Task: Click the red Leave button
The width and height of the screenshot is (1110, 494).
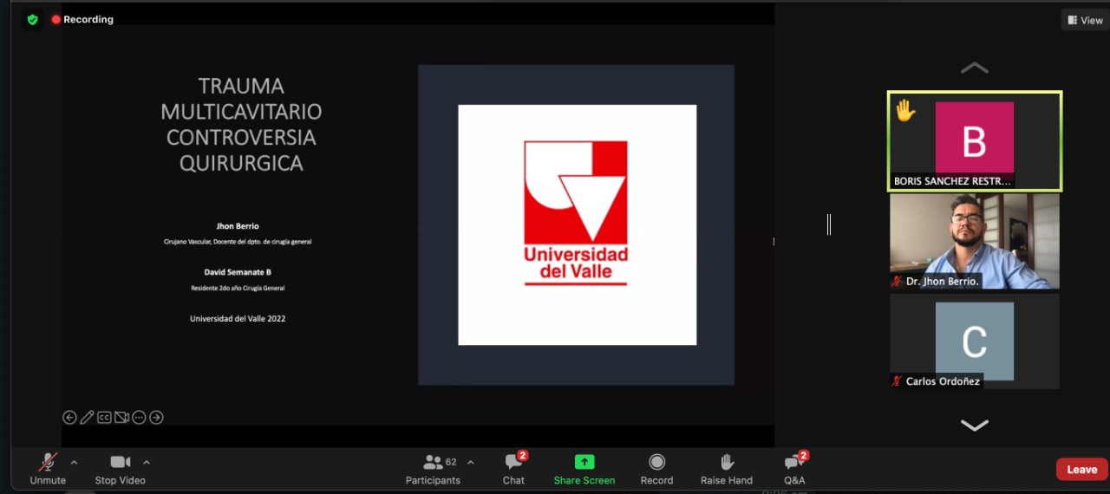Action: (1081, 469)
